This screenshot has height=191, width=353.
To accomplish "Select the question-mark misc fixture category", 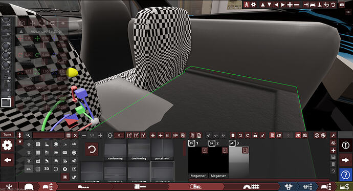I will (x=74, y=169).
